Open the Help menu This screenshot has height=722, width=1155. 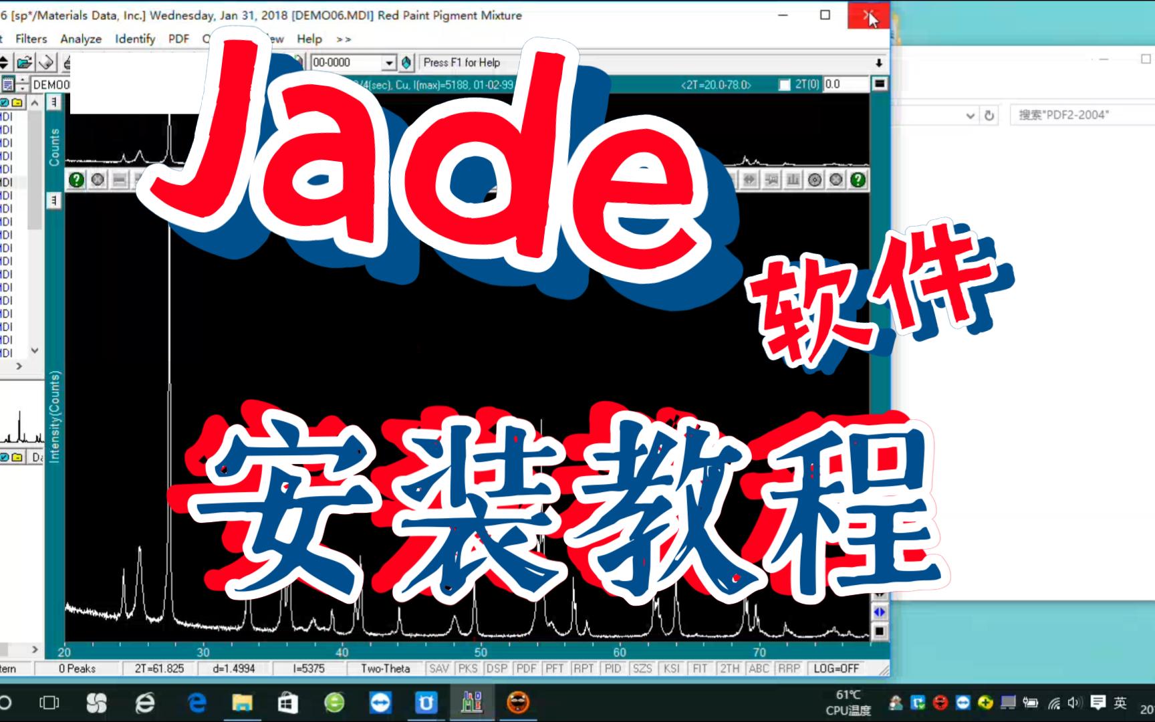point(309,39)
